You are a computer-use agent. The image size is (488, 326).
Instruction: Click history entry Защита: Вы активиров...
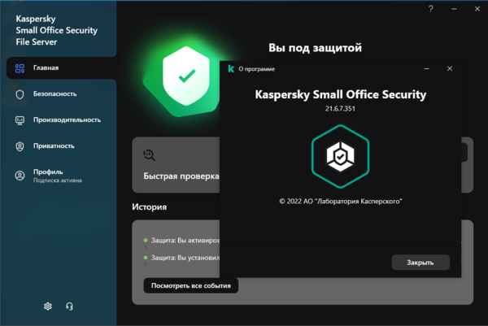(x=185, y=240)
